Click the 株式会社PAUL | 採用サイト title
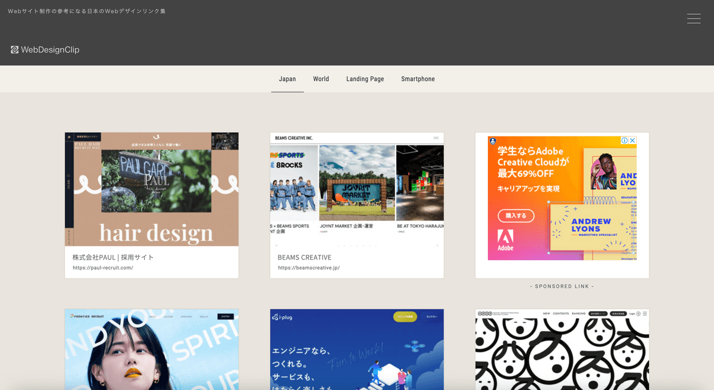The width and height of the screenshot is (714, 390). pos(113,257)
